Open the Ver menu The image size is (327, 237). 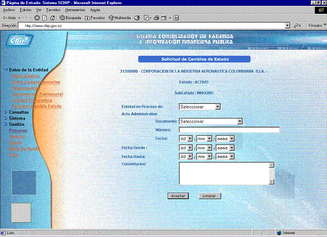click(39, 10)
